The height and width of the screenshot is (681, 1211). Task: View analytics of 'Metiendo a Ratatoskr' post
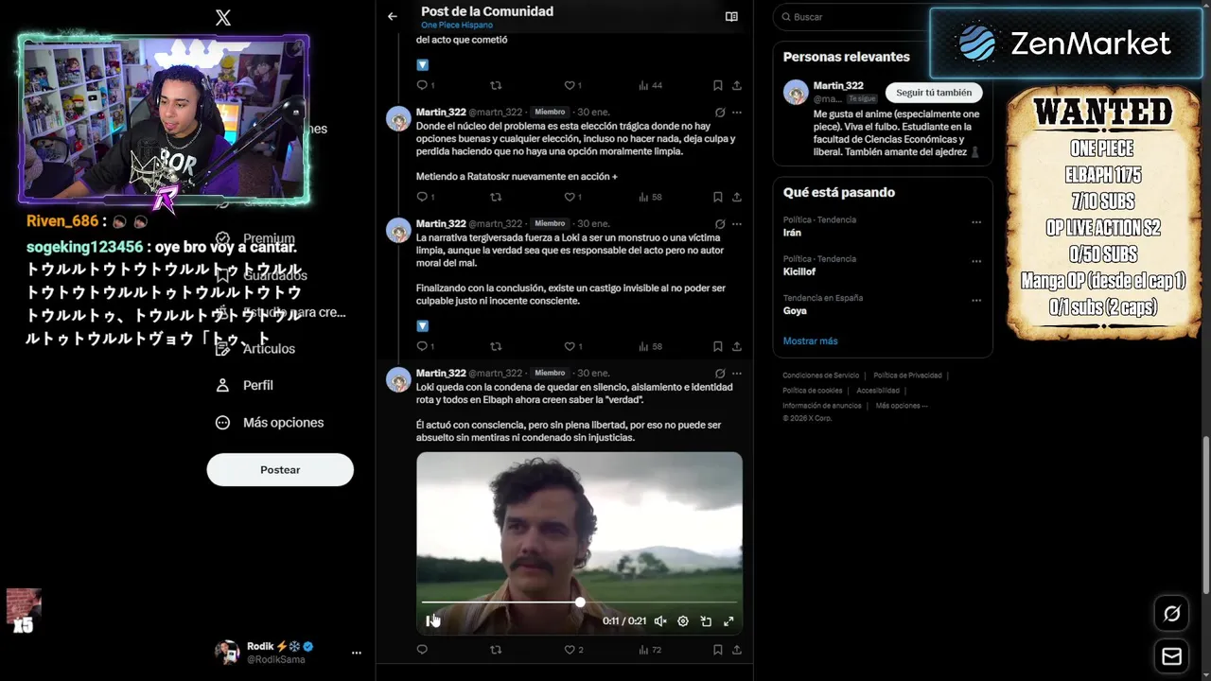650,197
